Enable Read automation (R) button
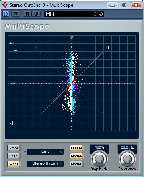This screenshot has height=177, width=144. [27, 14]
